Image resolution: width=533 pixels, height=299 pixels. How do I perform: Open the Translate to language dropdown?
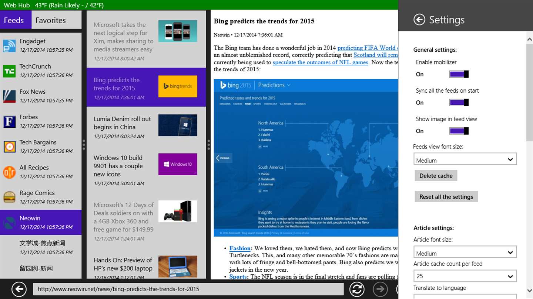(465, 296)
